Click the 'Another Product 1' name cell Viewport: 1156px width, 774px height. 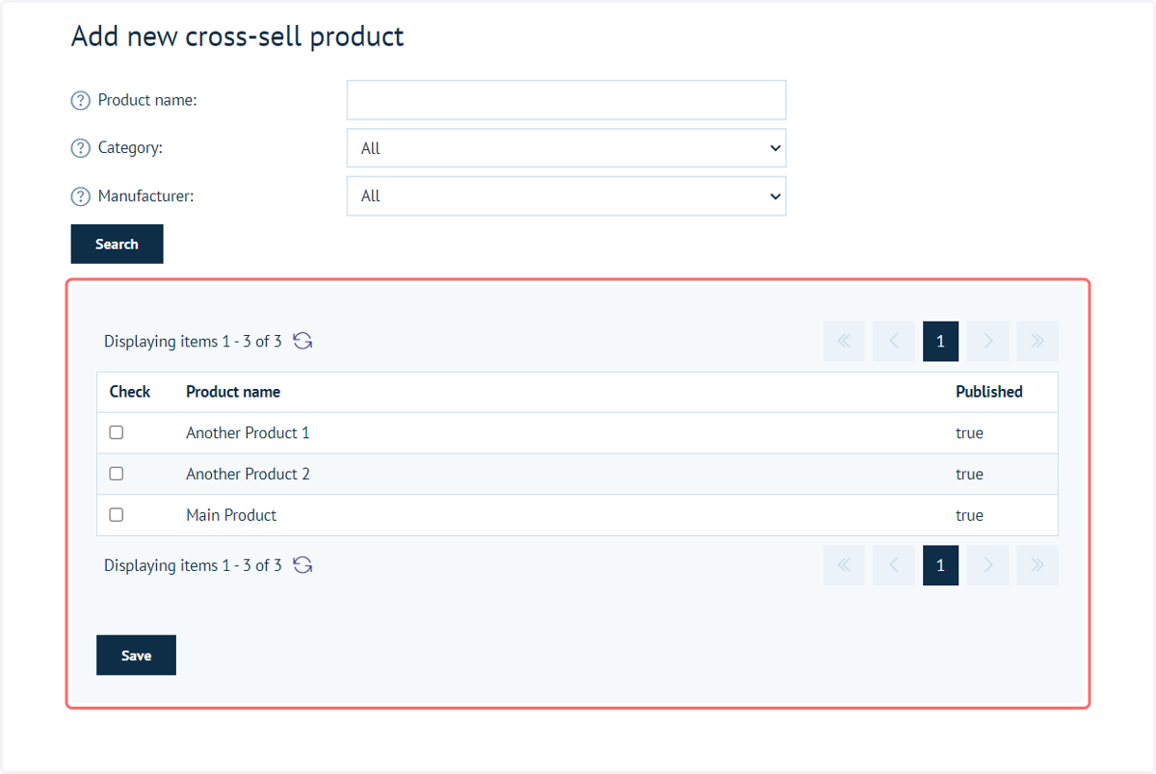click(x=248, y=433)
